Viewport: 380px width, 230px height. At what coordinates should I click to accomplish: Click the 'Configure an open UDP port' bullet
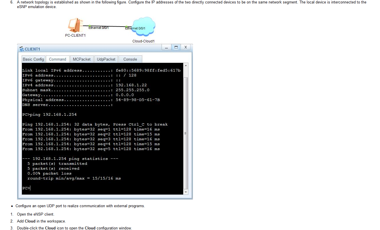[80, 206]
